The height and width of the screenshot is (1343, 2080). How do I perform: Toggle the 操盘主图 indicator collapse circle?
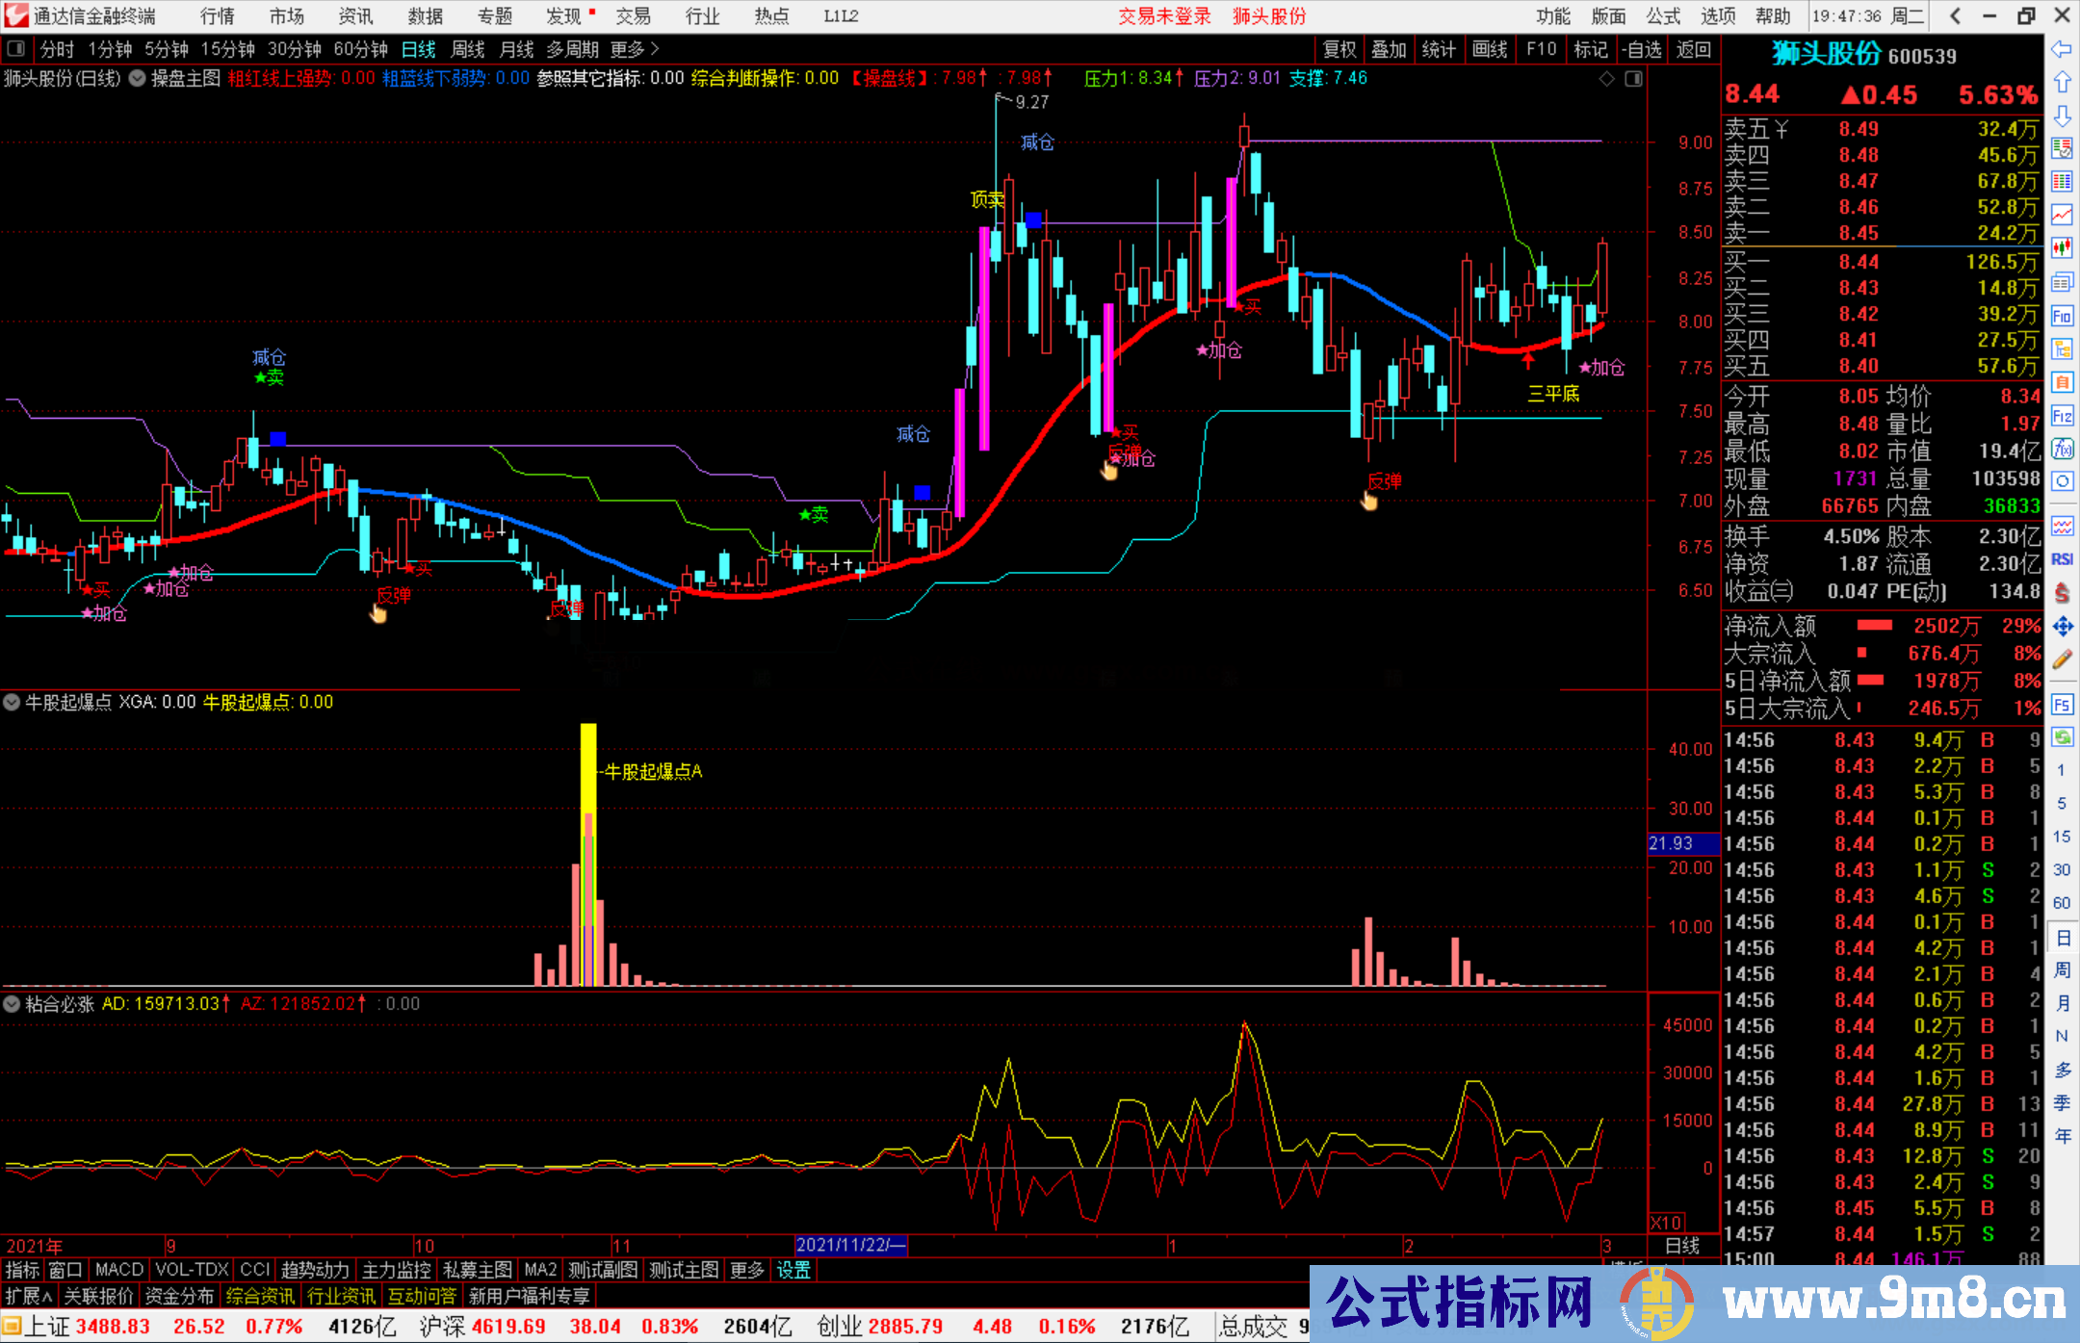point(138,78)
